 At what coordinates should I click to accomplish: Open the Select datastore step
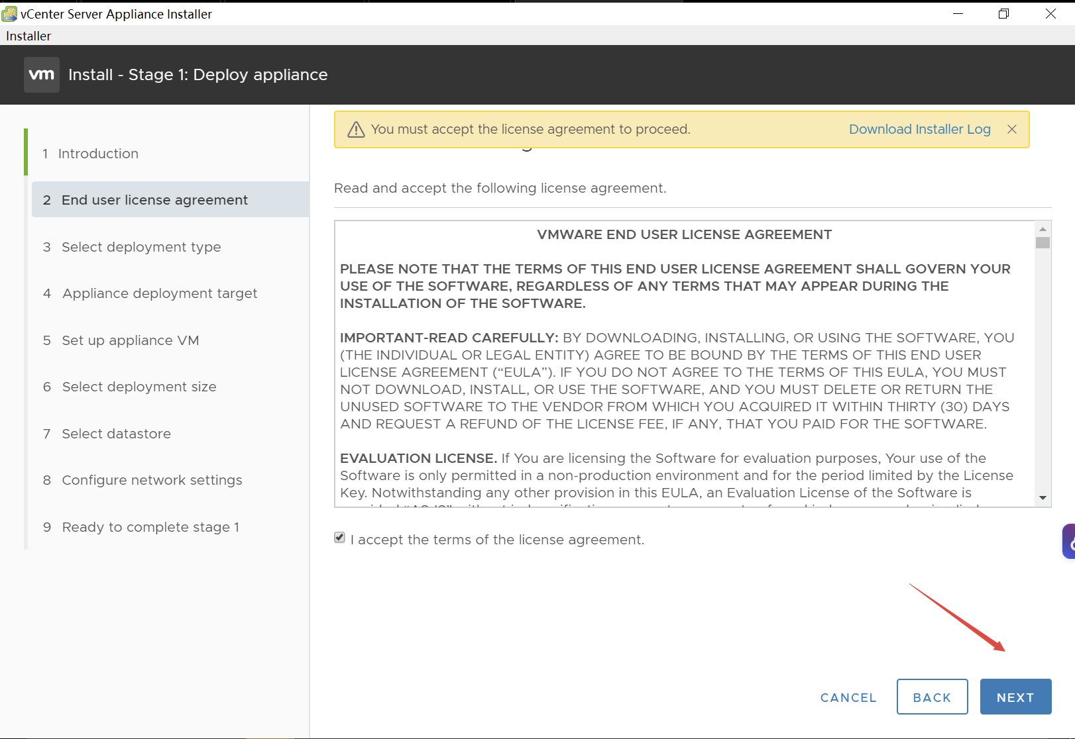point(107,434)
